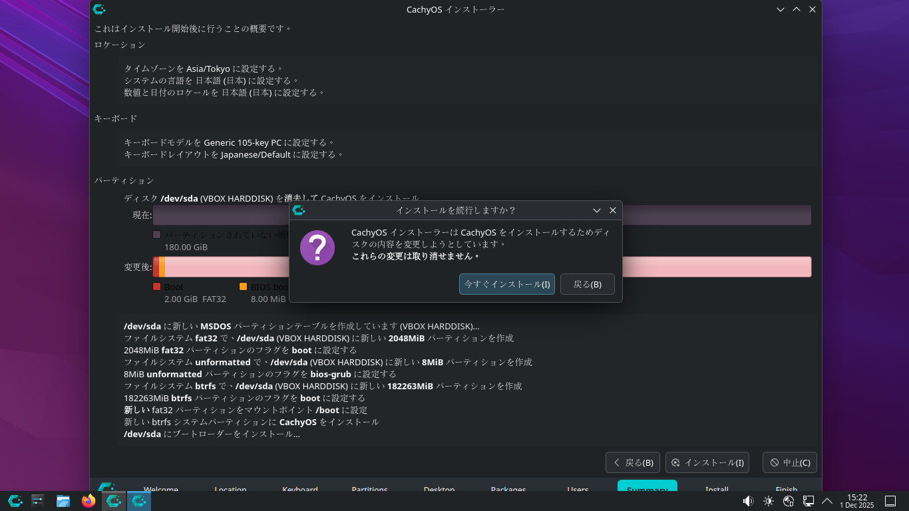The image size is (909, 511).
Task: Click the line 'システムの言語を 日本語 (日本) に設定する。'
Action: coord(212,81)
